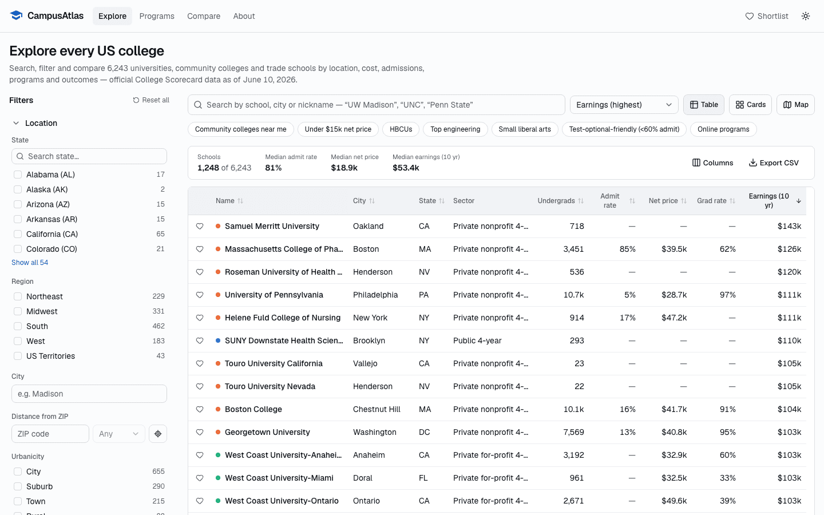The image size is (824, 515).
Task: Open the Explore nav tab
Action: [112, 16]
